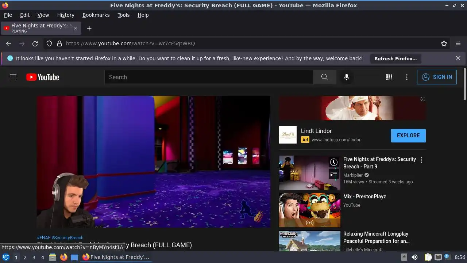This screenshot has width=467, height=263.
Task: Launch Firefox from taskbar launcher
Action: (63, 257)
